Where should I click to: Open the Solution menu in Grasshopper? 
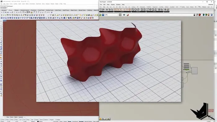118,5
